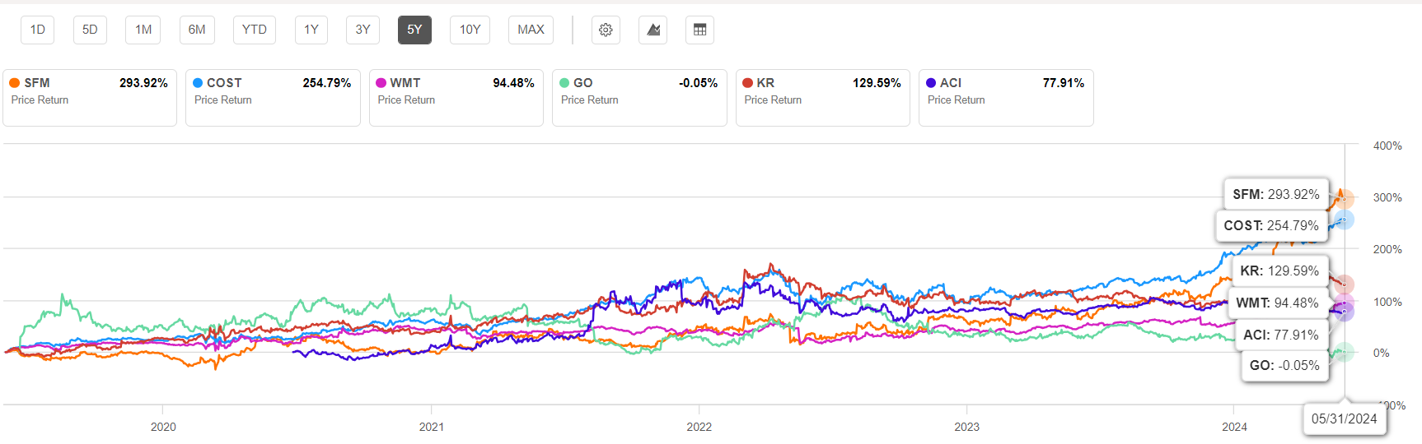Select the 10Y time range

coord(470,30)
